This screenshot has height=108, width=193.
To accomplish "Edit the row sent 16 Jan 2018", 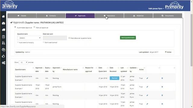I will (147, 95).
